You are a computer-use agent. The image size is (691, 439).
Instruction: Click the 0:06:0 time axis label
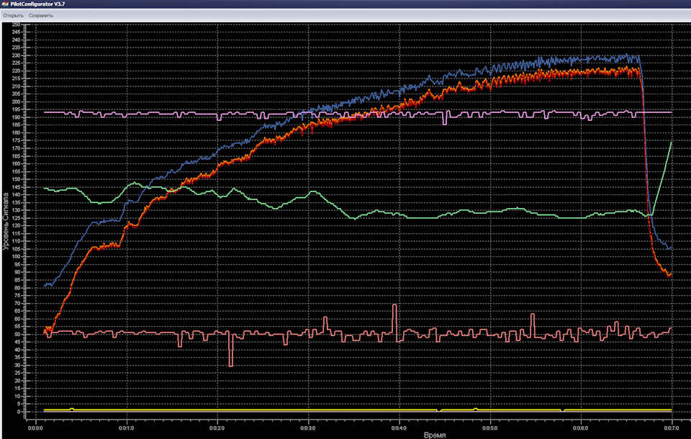pyautogui.click(x=581, y=428)
